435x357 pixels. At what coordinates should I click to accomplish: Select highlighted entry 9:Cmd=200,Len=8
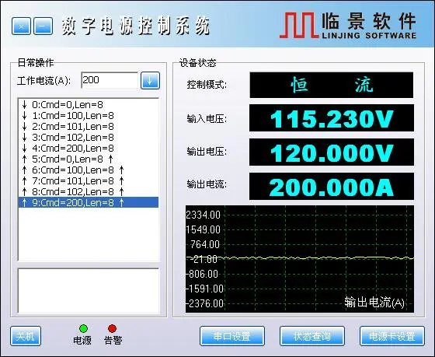(x=89, y=202)
